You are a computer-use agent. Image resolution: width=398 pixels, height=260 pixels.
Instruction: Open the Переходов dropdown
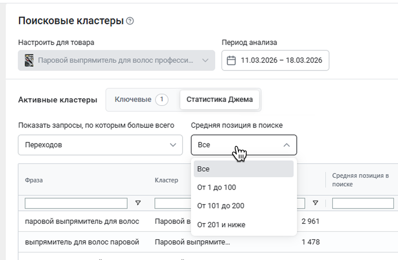(100, 145)
